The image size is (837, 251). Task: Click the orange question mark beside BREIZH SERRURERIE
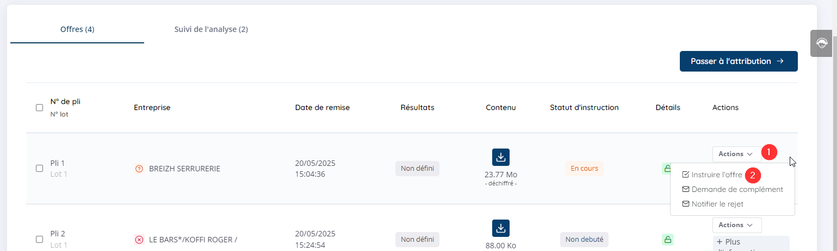tap(139, 169)
